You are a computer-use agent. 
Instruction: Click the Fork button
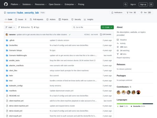tap(131, 13)
